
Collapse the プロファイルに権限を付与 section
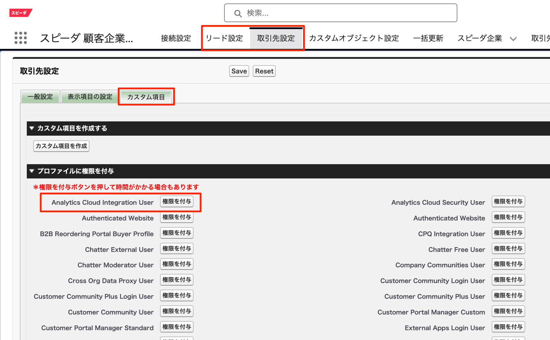(32, 171)
